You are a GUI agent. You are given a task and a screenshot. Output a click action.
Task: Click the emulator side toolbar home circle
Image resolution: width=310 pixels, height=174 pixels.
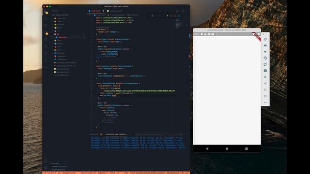265,90
